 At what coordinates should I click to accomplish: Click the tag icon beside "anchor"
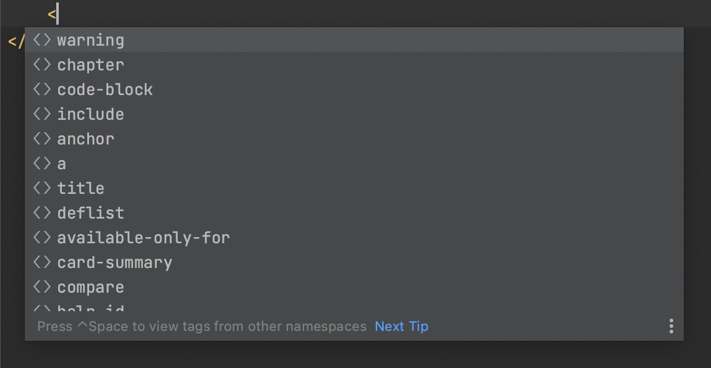tap(41, 138)
